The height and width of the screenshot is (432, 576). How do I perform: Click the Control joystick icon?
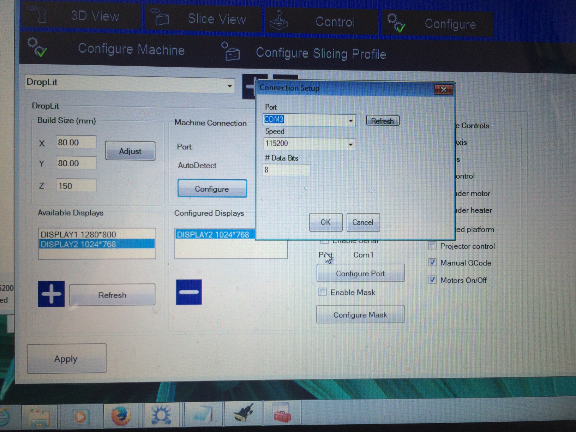(x=279, y=20)
